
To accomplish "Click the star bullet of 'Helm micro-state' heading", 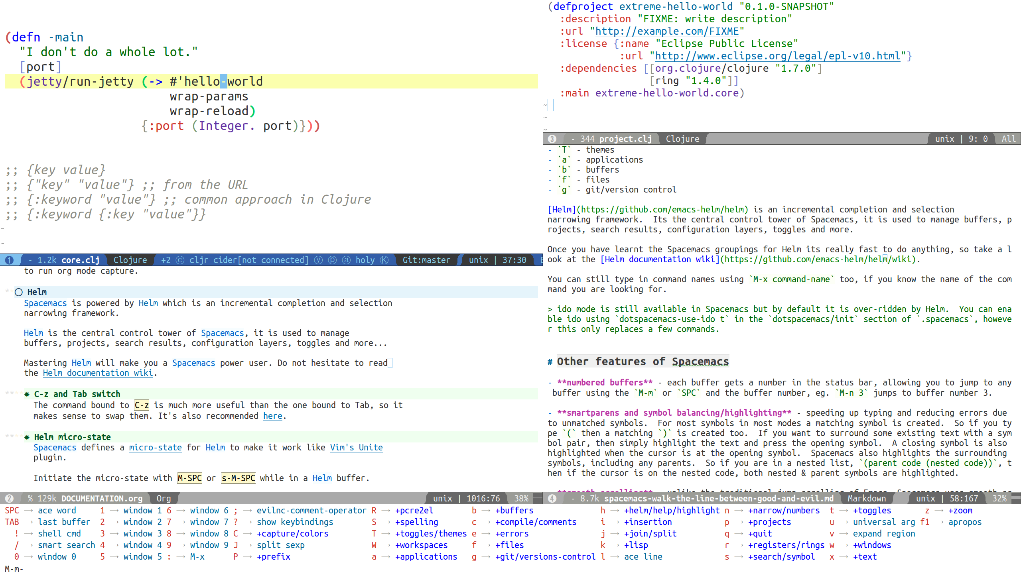I will (x=27, y=437).
